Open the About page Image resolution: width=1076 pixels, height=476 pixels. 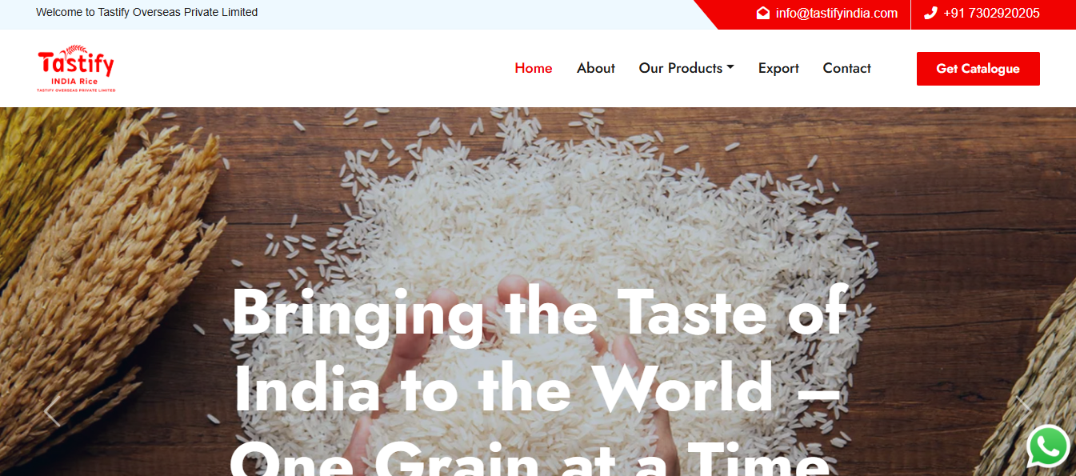click(596, 68)
